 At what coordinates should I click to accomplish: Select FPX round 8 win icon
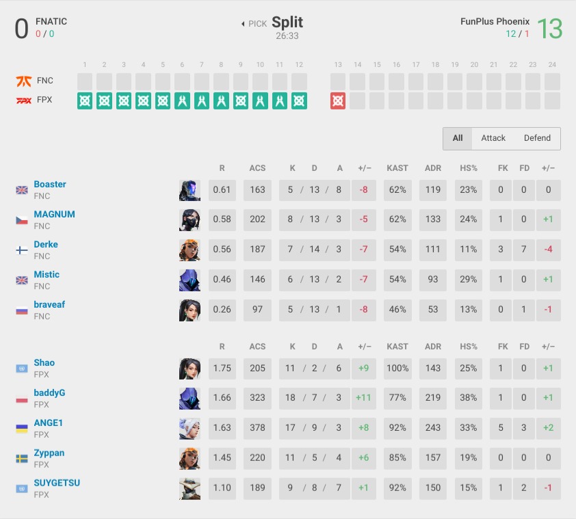tap(221, 101)
